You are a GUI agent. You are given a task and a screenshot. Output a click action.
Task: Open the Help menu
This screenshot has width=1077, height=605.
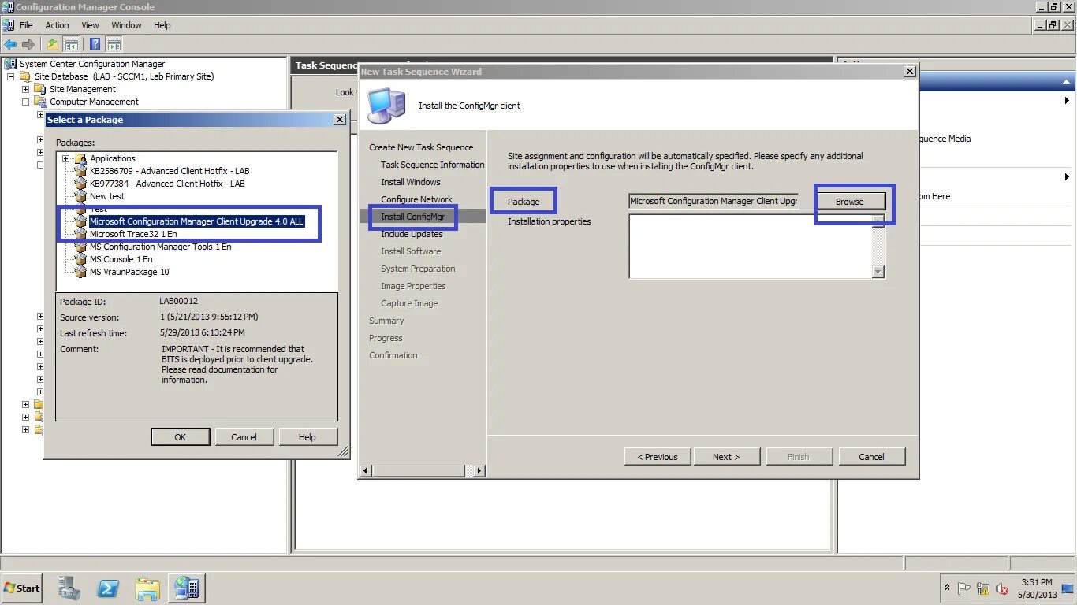point(162,25)
